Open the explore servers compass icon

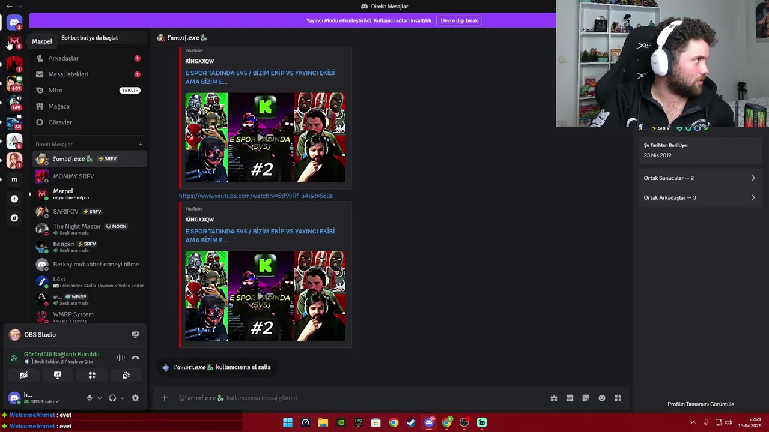coord(14,218)
